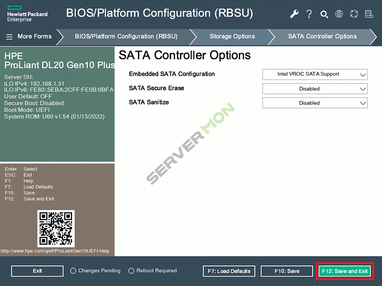Click the Boot Mode: UEFI line

pyautogui.click(x=27, y=109)
